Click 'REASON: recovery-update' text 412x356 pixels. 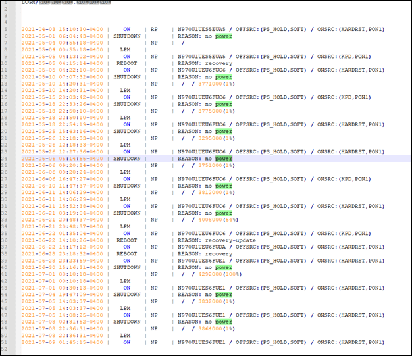click(217, 240)
